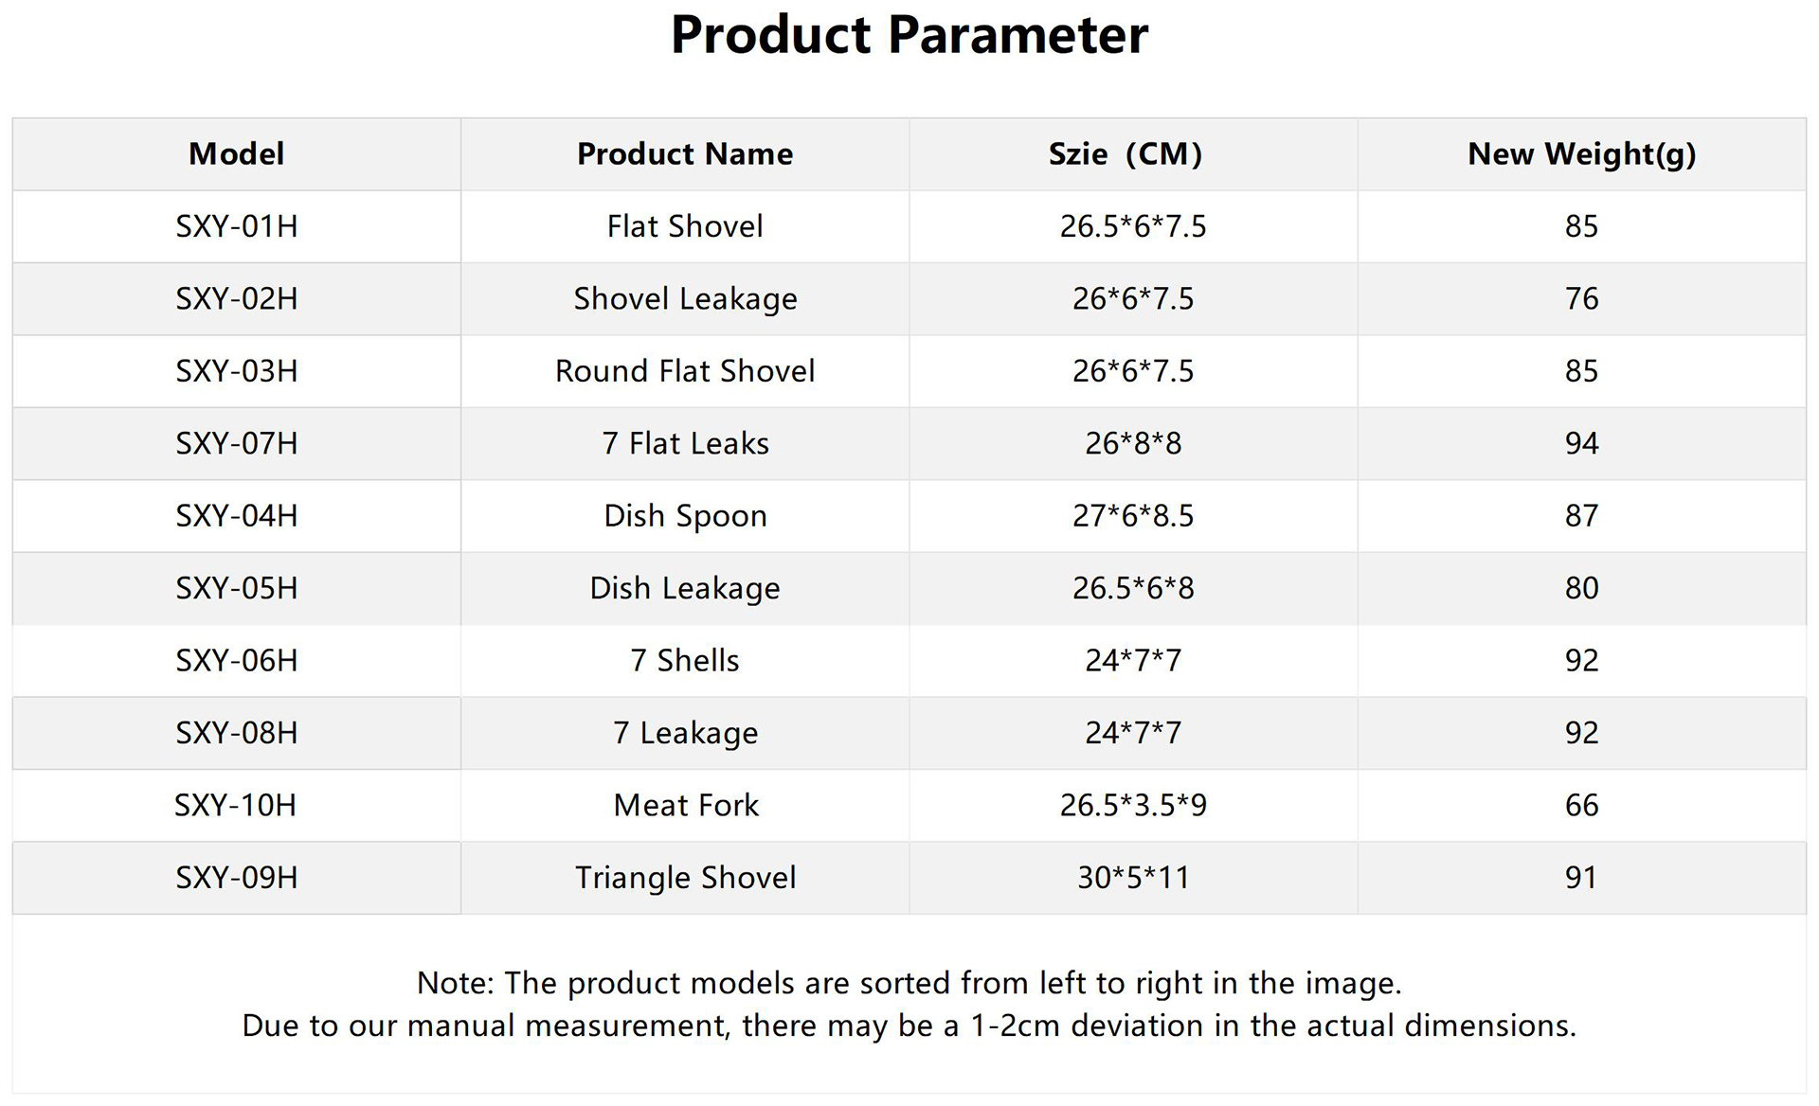Select the SXY-07H model cell
Screen dimensions: 1819x1106
coord(236,443)
